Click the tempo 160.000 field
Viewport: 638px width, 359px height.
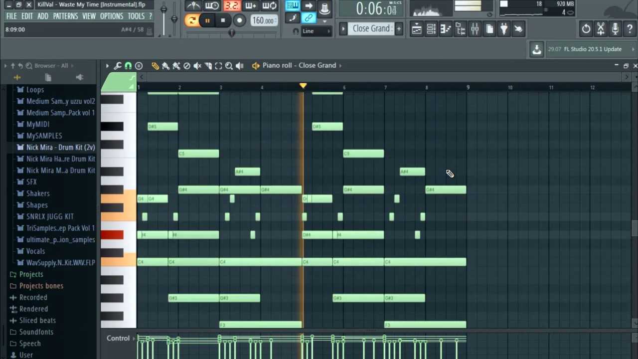264,20
